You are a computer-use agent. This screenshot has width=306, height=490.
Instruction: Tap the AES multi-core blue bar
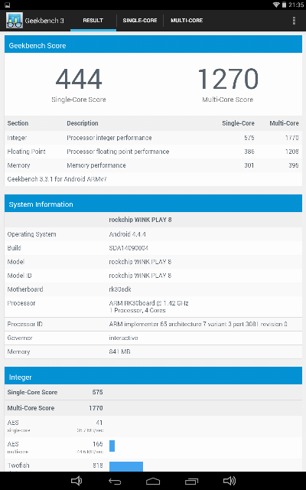point(112,446)
